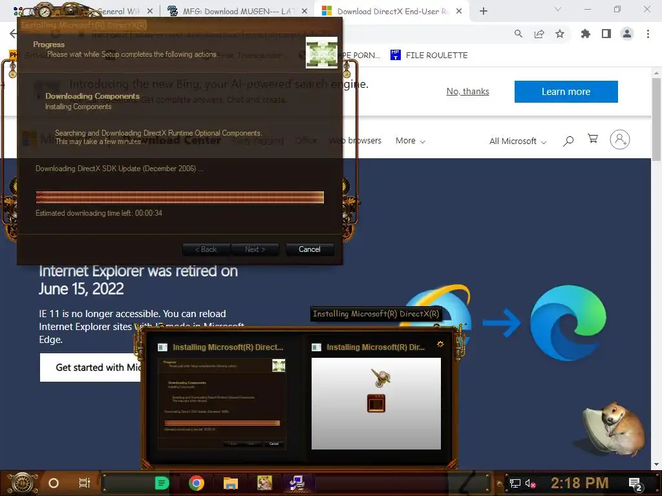Screen dimensions: 662x496
Task: Click the Microsoft Edge logo image
Action: 568,323
